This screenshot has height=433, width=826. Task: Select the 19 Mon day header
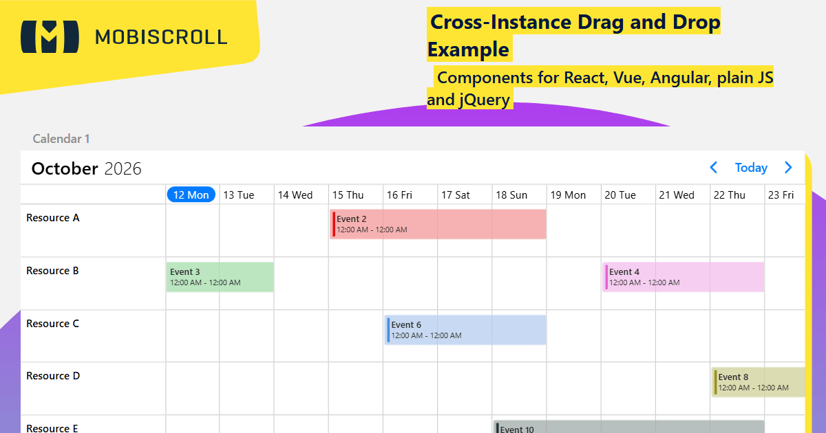click(x=568, y=195)
